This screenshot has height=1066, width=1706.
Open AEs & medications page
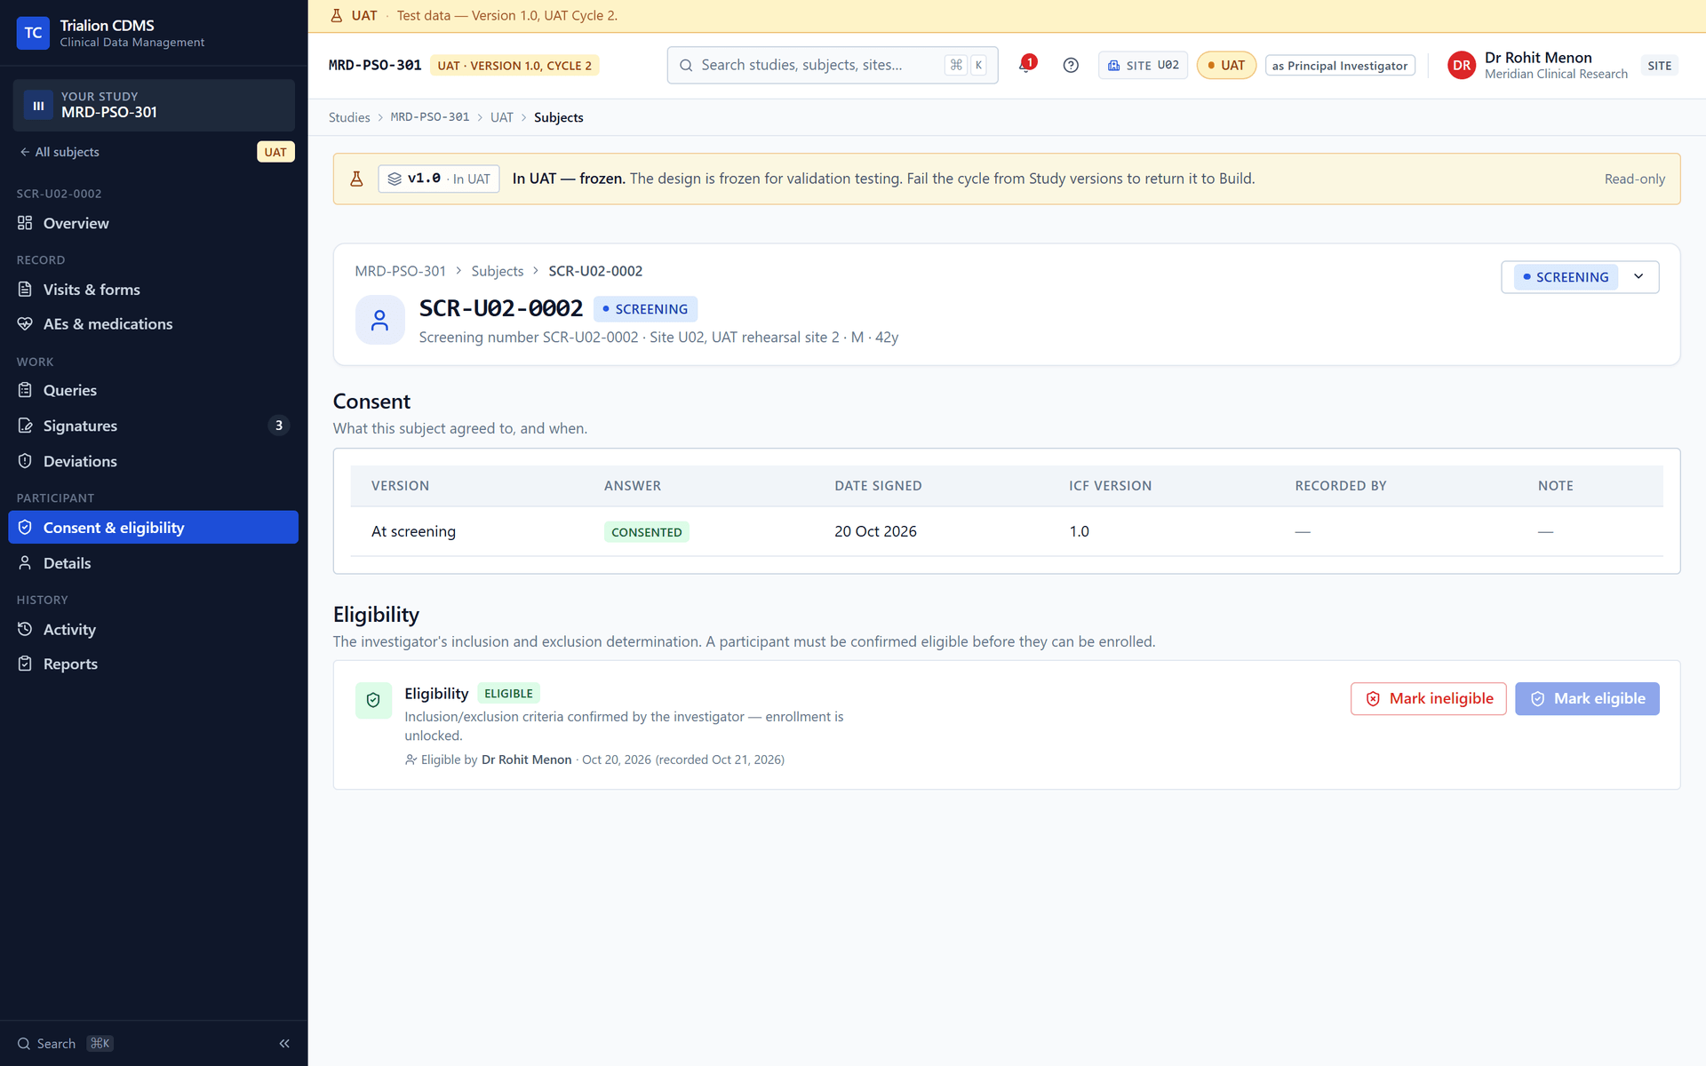pos(153,324)
